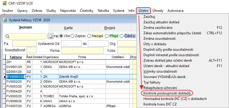Screen dimensions: 229x108
Task: Click the Oddělení column header
Action: [118, 57]
